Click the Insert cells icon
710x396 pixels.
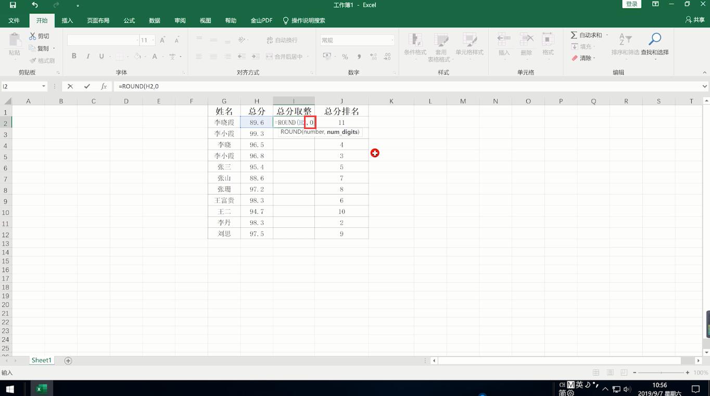coord(504,40)
